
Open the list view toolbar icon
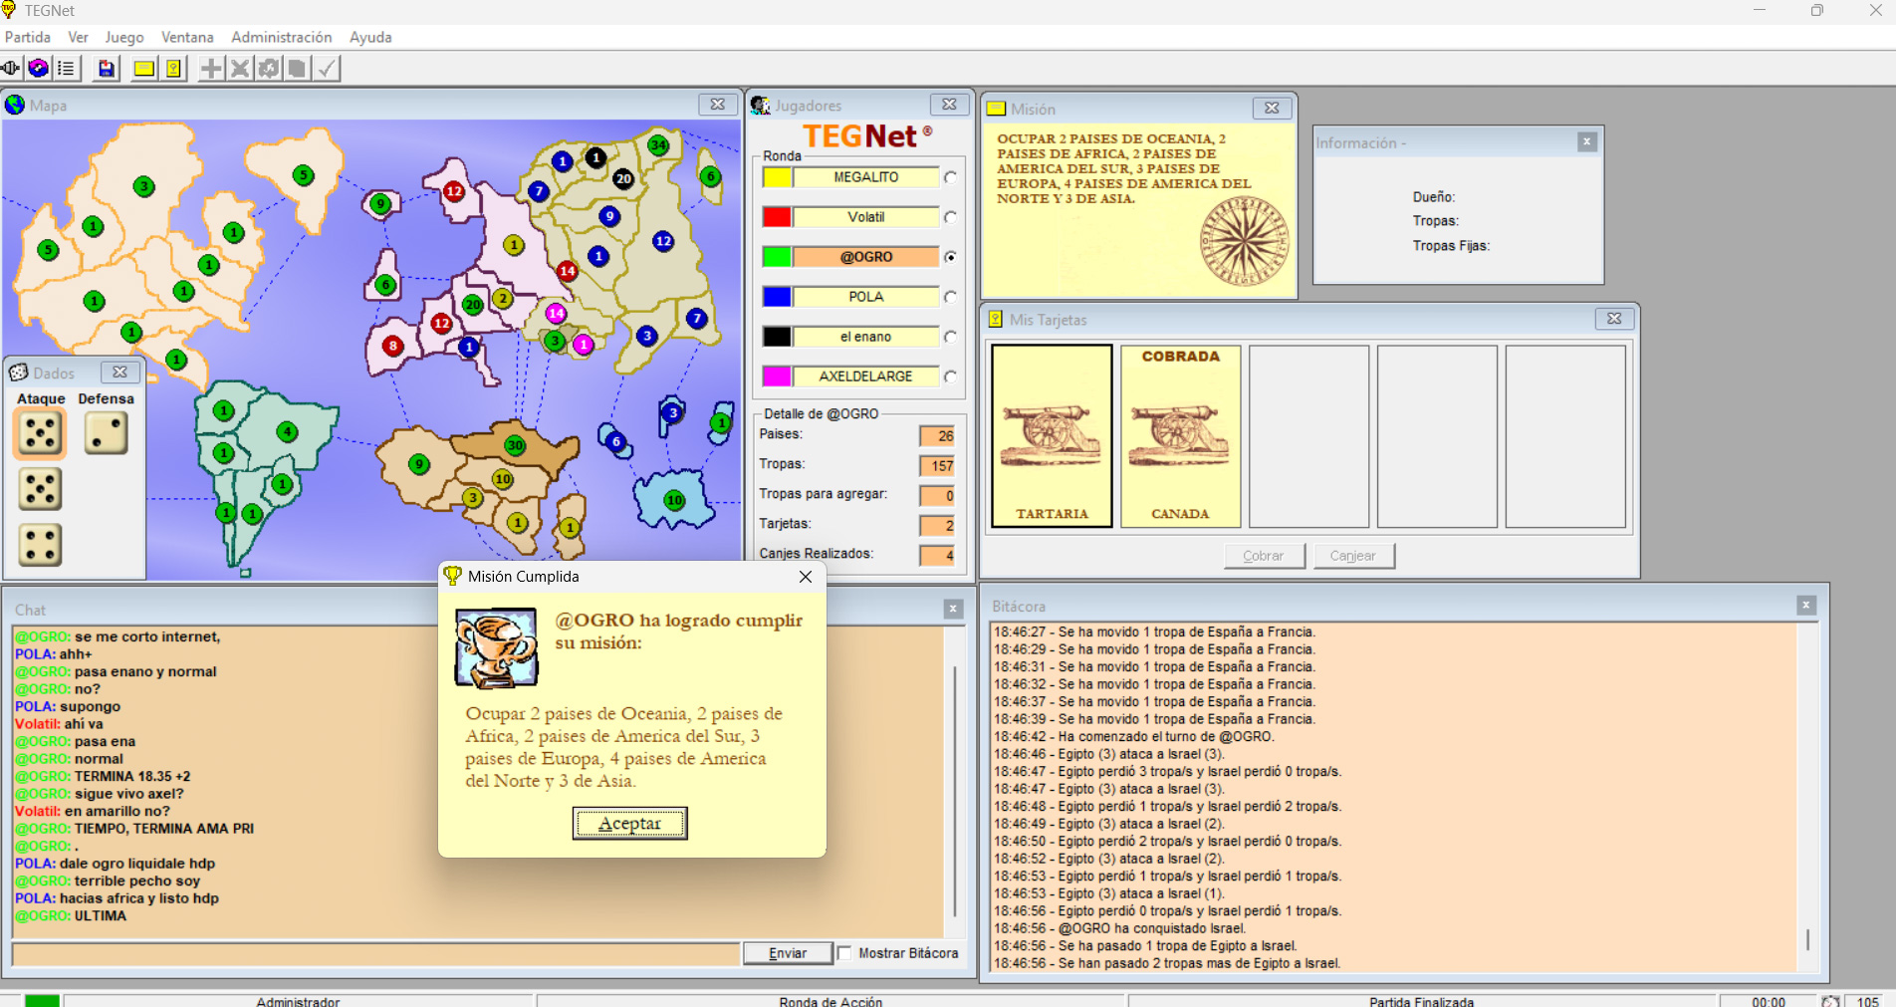(x=66, y=69)
